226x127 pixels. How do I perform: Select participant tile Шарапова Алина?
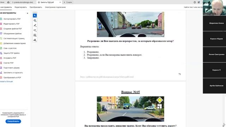[x=214, y=23]
